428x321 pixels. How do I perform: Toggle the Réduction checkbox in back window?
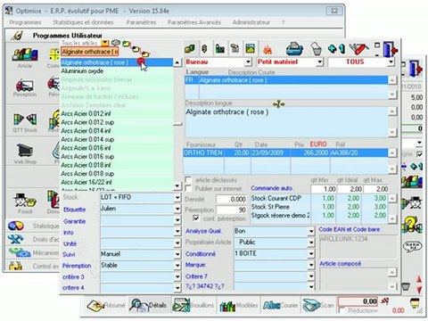point(342,311)
